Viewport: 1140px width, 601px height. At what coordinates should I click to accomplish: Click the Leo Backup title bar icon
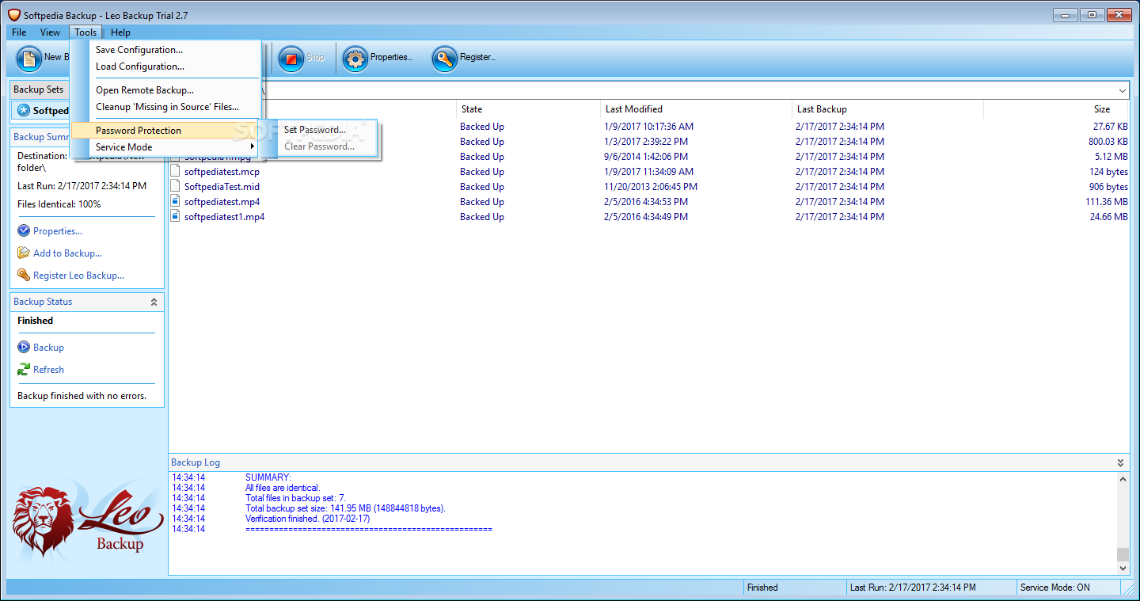point(13,15)
